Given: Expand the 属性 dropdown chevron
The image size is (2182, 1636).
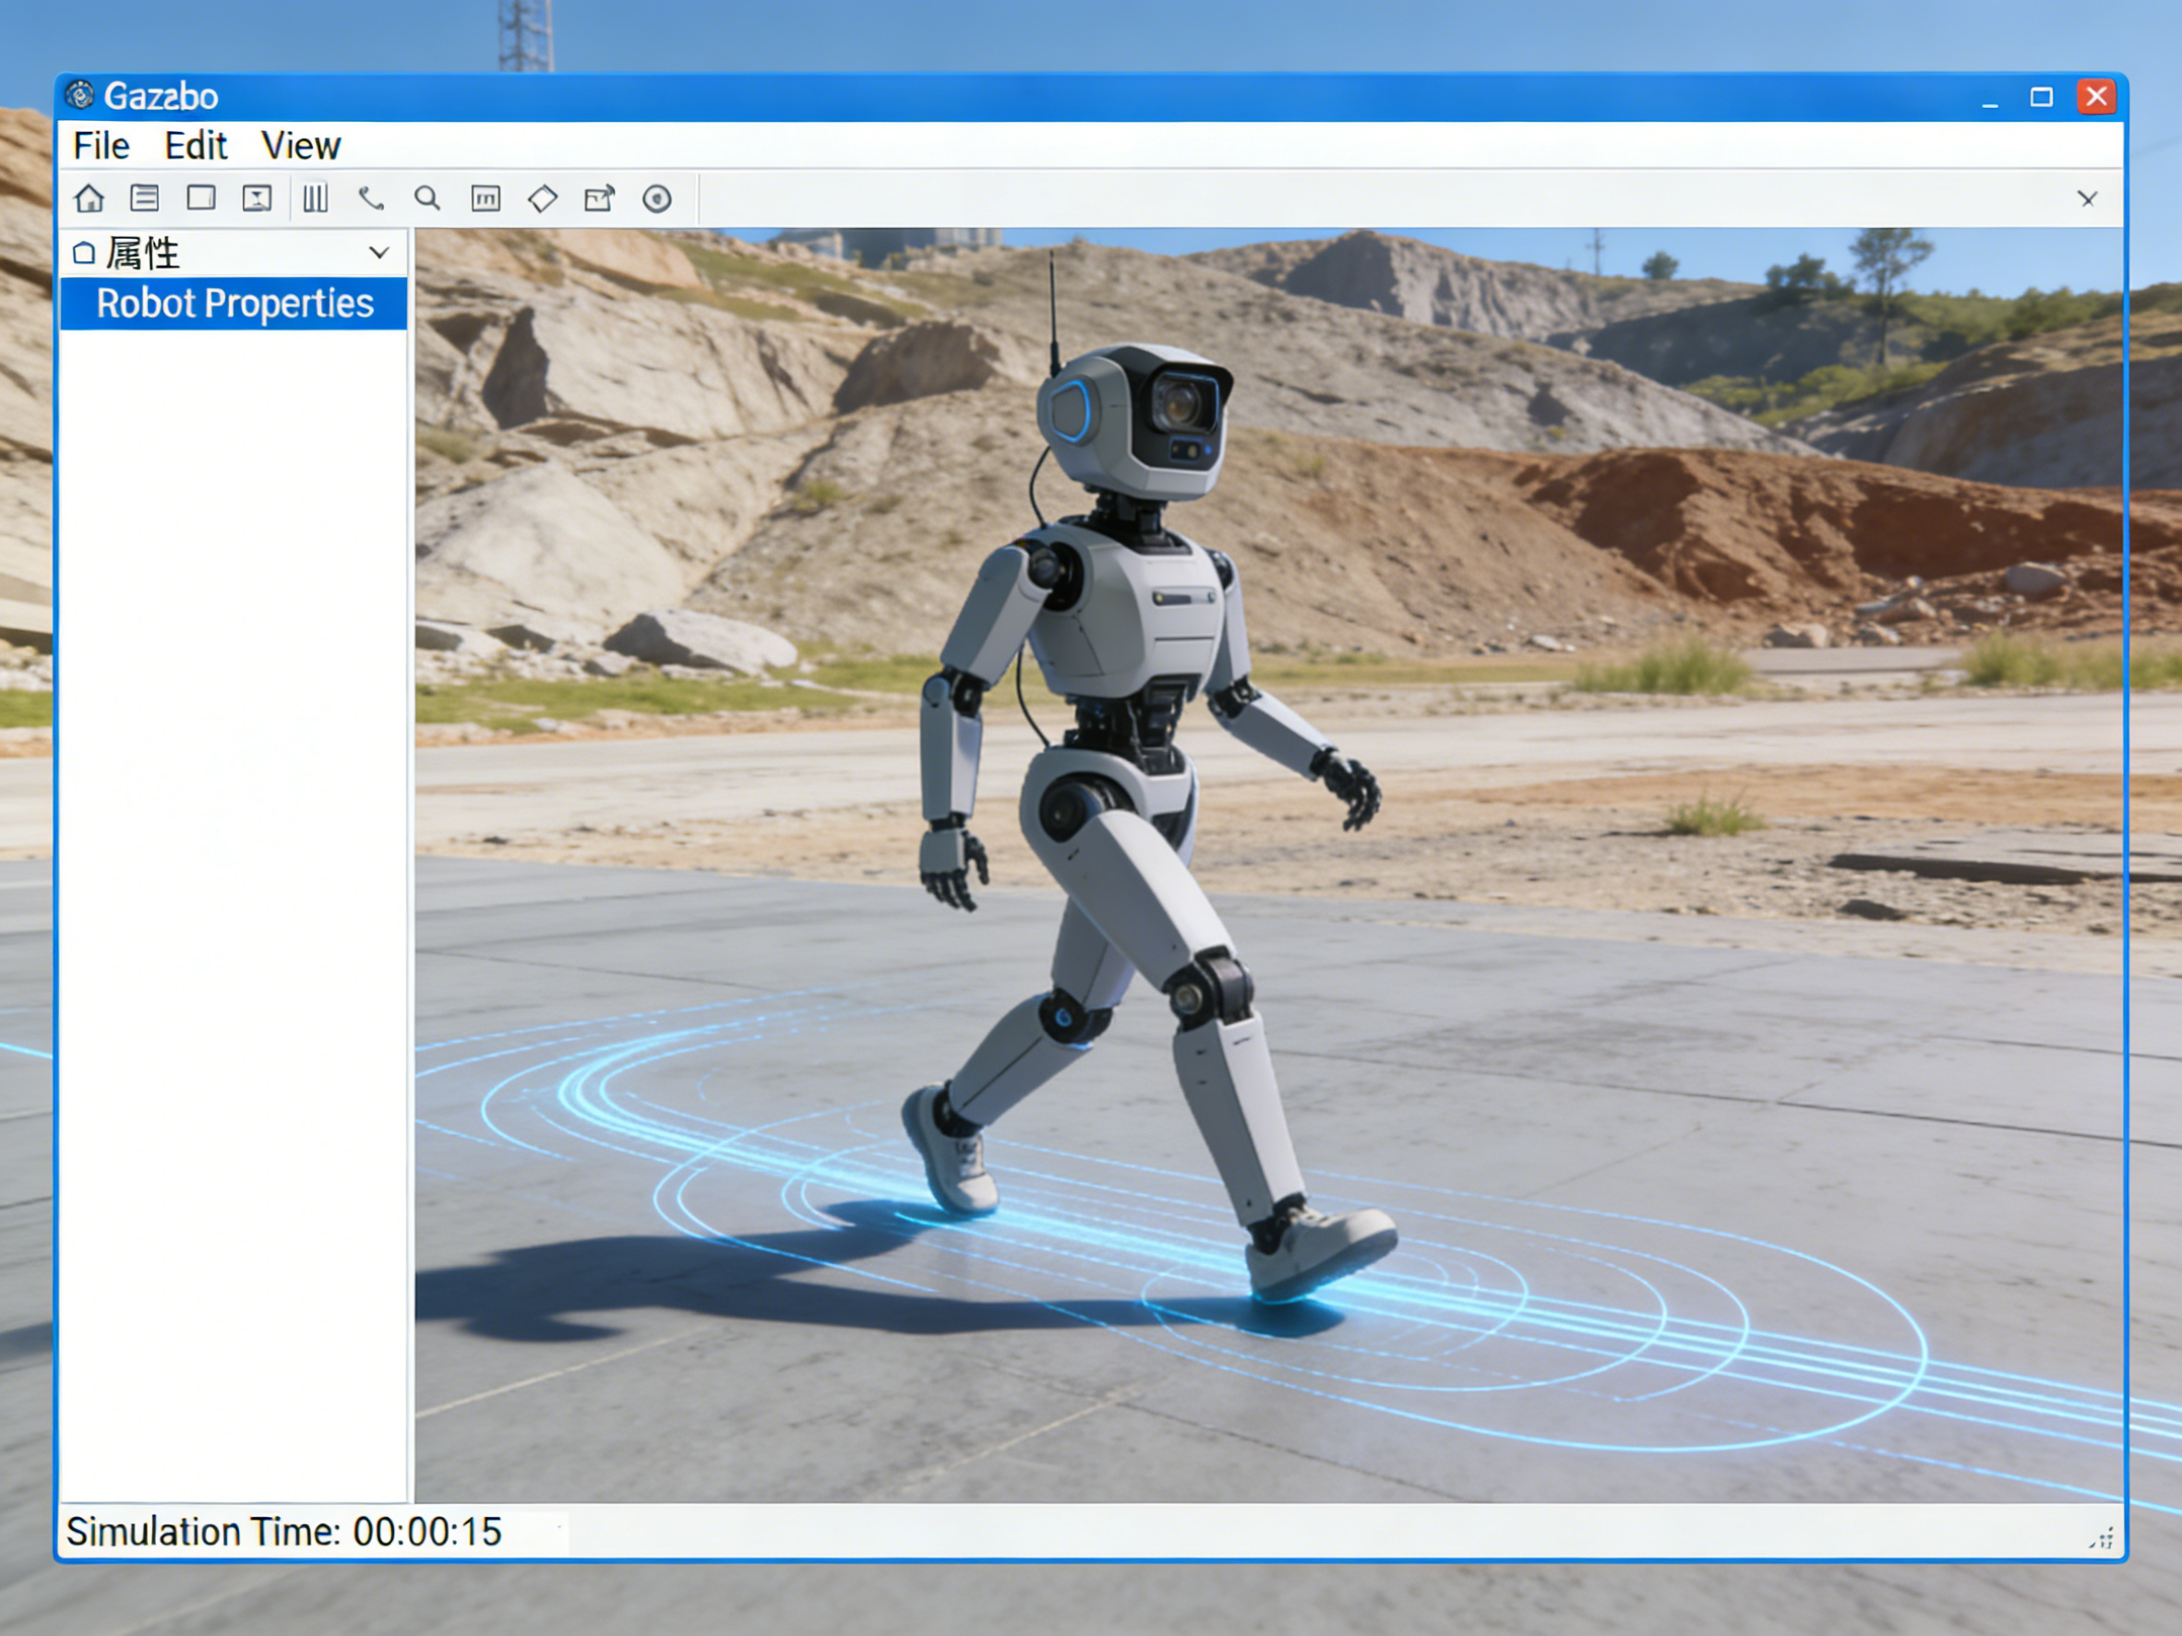Looking at the screenshot, I should pos(378,253).
